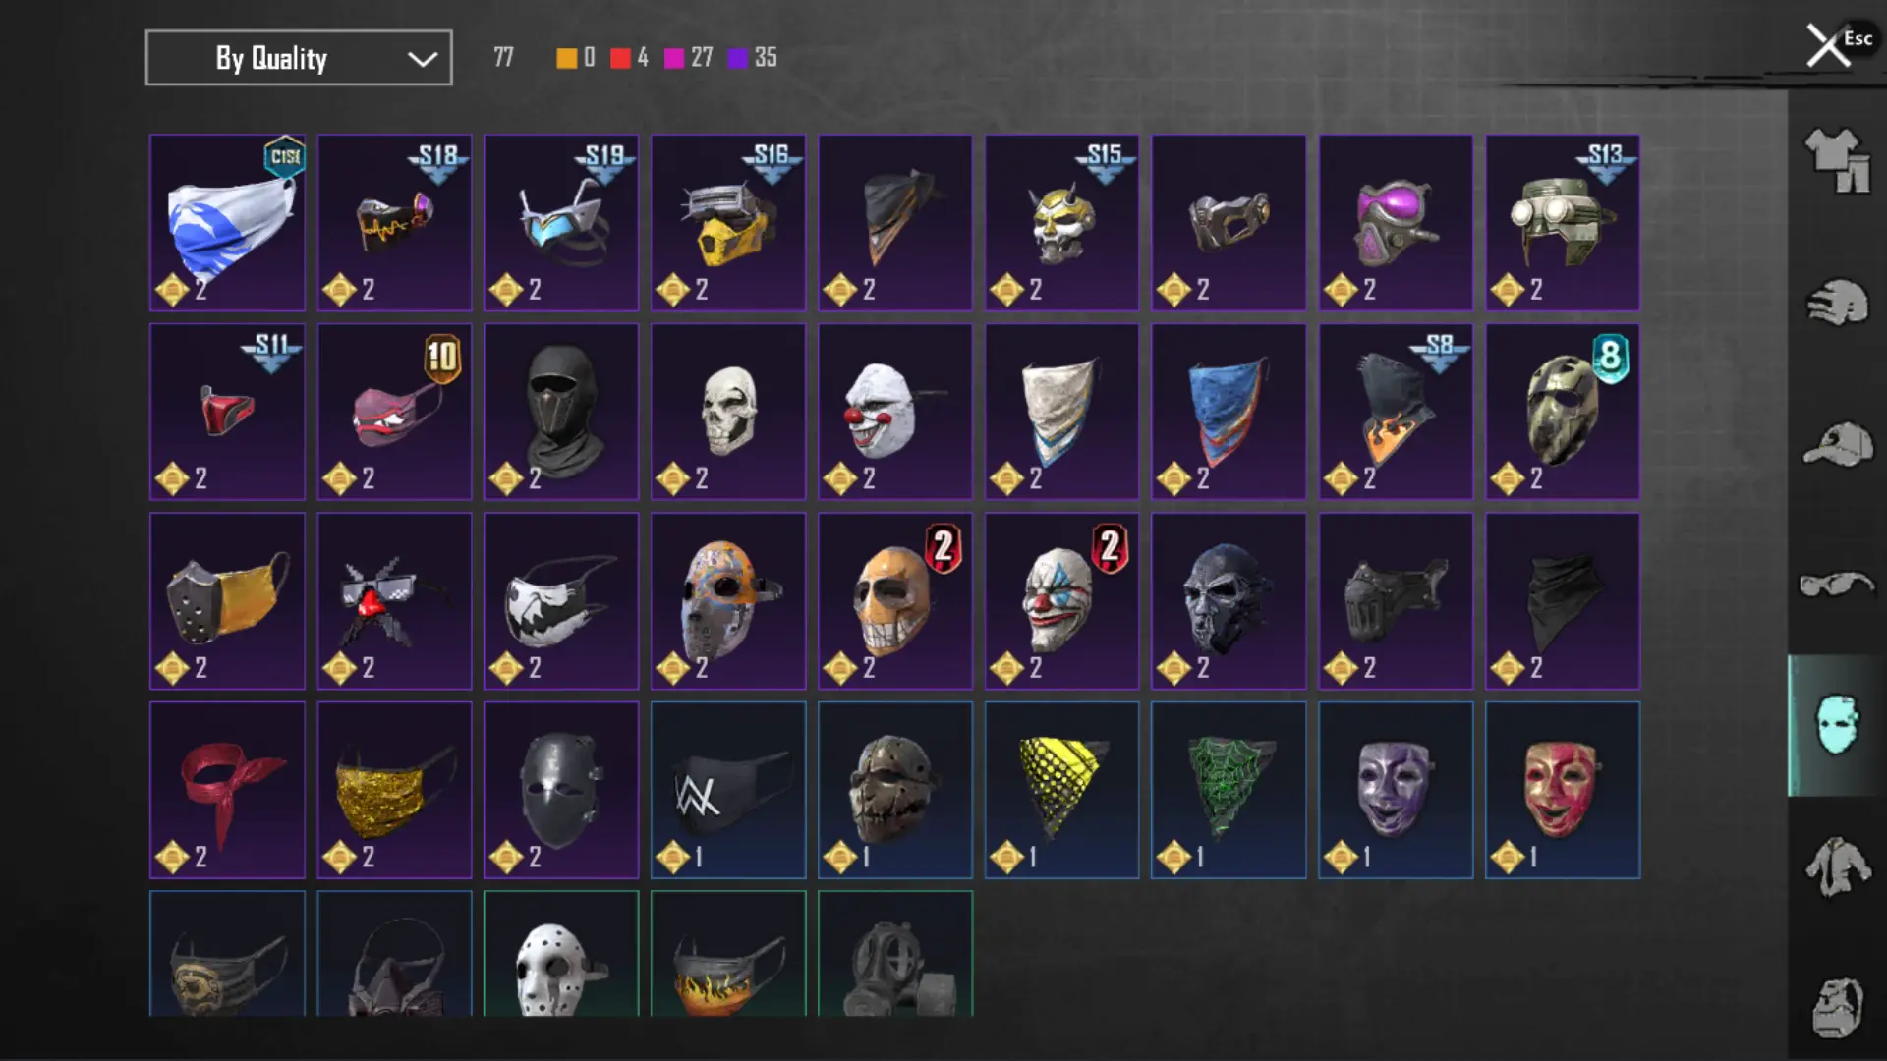Open the jacket tops category icon
The height and width of the screenshot is (1061, 1887).
[x=1837, y=866]
